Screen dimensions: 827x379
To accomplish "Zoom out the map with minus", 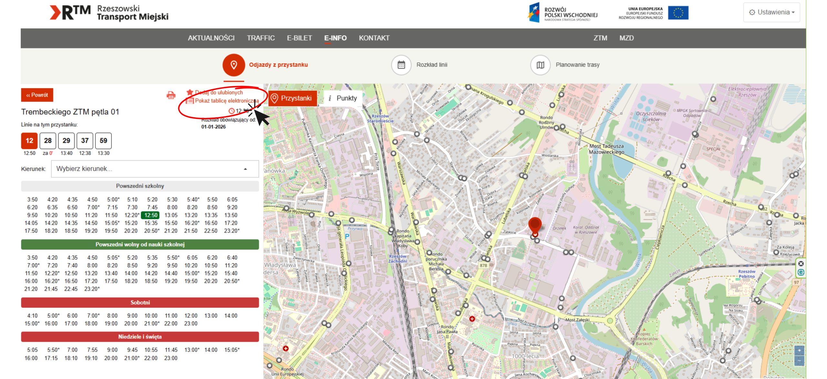I will (x=799, y=360).
